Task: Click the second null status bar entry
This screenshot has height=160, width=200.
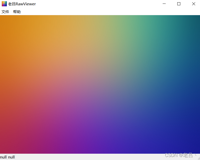Action: point(11,157)
